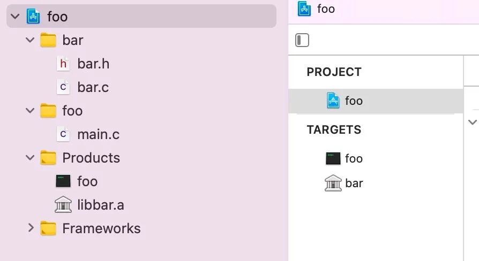Viewport: 479px width, 261px height.
Task: Click the bar library target icon
Action: point(333,183)
